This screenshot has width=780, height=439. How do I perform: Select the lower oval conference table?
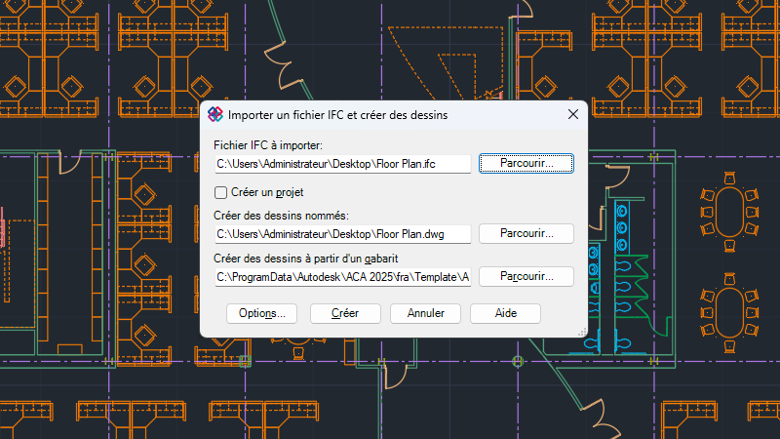tap(729, 313)
